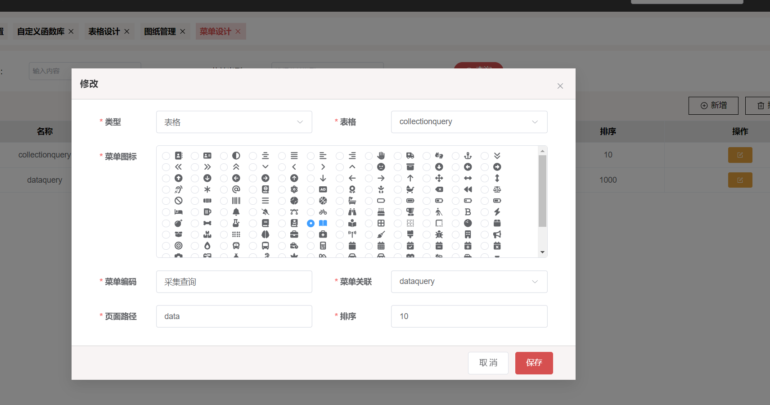Choose the ID card icon

207,156
